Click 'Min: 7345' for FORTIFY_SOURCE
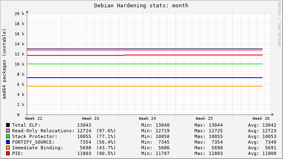 click(156, 142)
